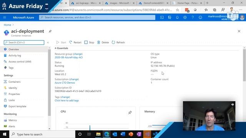Close the aci-deployment blade
246x138 pixels.
click(239, 31)
